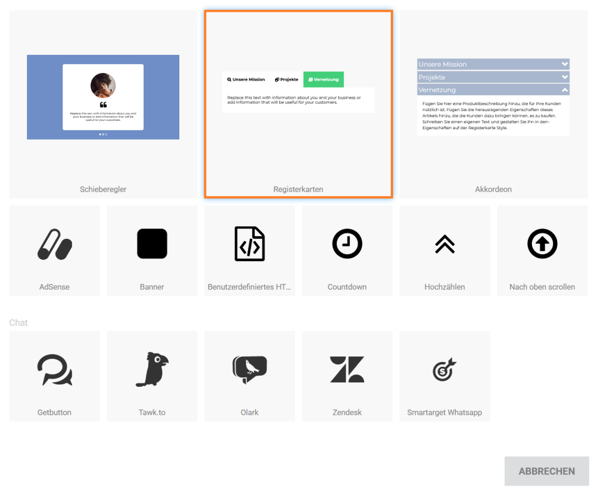Image resolution: width=598 pixels, height=496 pixels.
Task: Select the Schieberegler preview thumbnail
Action: click(x=103, y=97)
